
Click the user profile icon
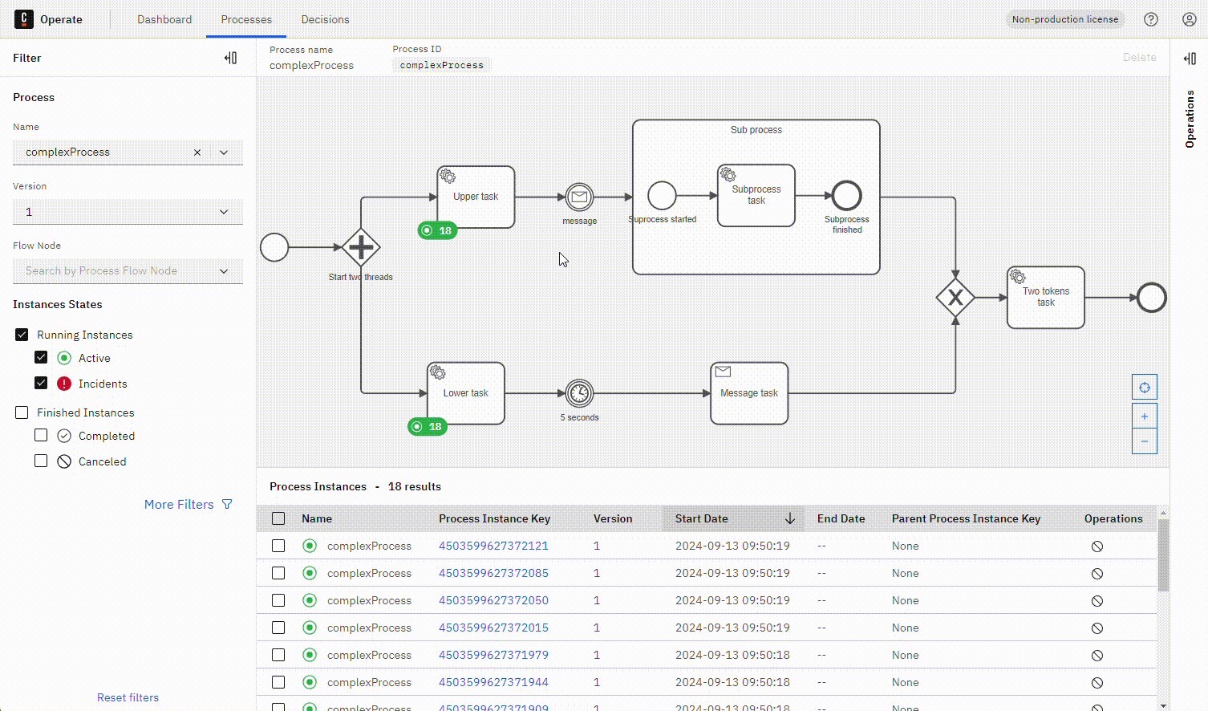pos(1189,19)
